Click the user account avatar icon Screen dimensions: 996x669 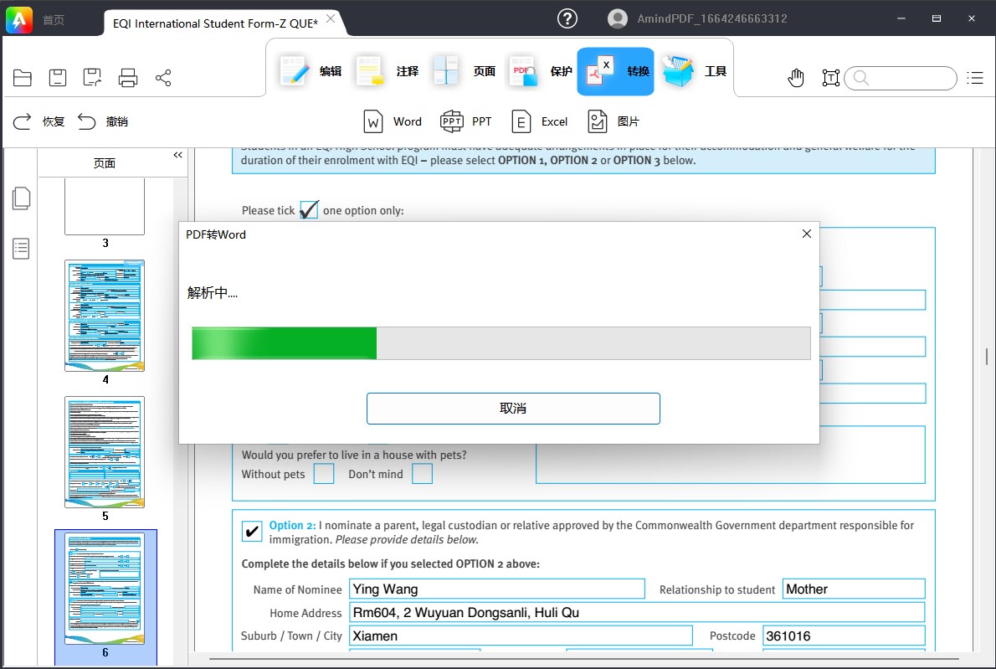[x=618, y=18]
